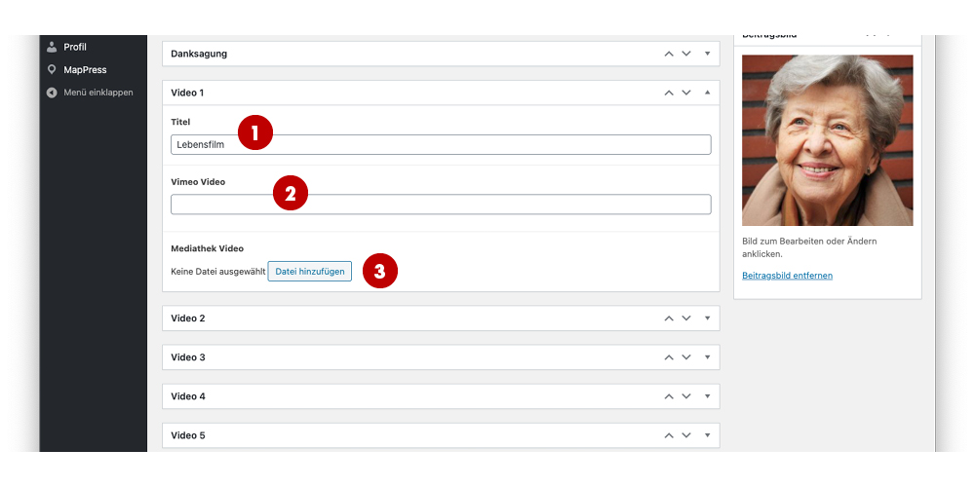Screen dimensions: 975x487
Task: Expand the Danksagung panel toggle triangle
Action: (707, 54)
